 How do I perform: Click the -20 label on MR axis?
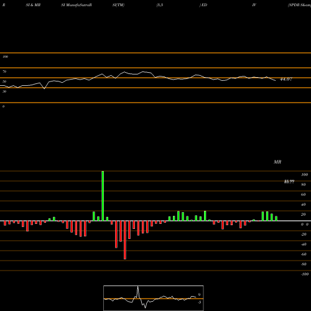click(304, 234)
